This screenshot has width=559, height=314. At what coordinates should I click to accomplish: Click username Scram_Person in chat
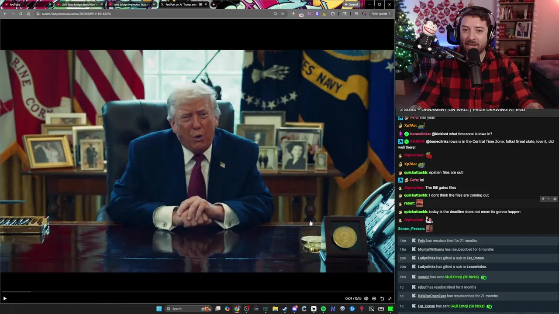coord(411,229)
